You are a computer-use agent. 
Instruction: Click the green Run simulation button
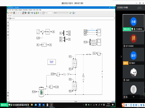36,13
